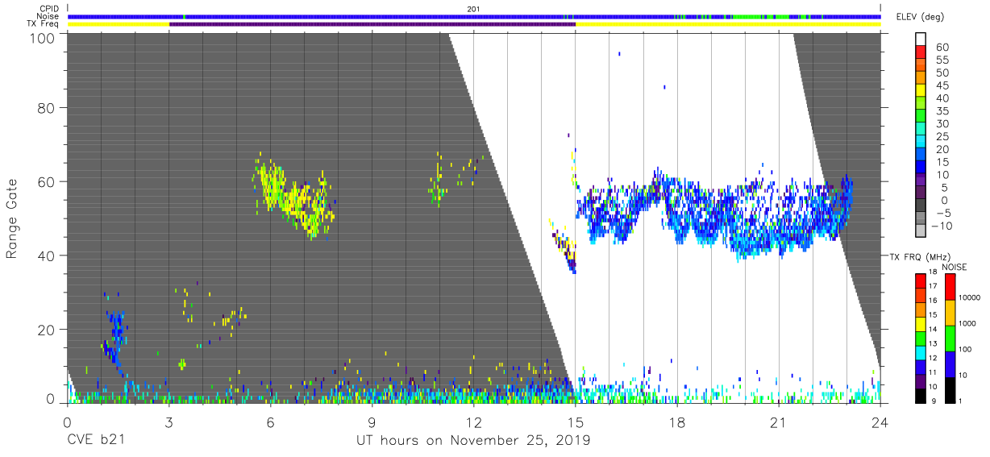Click the TX Freq row label
The image size is (990, 457).
(x=43, y=24)
